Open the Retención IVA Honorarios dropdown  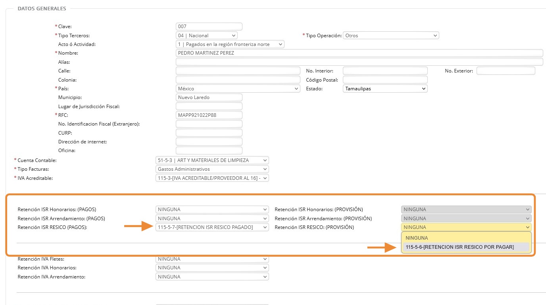(x=212, y=268)
